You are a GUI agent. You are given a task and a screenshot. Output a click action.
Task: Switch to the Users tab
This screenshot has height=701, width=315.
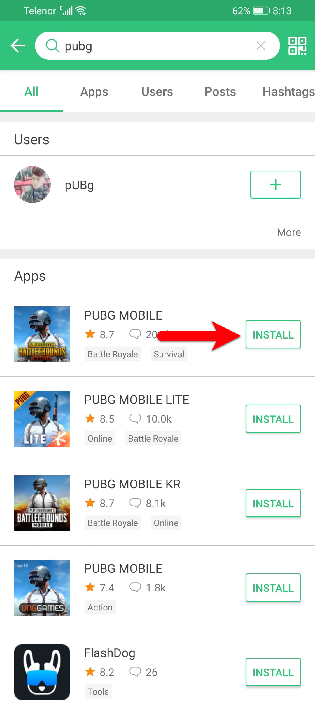coord(157,92)
